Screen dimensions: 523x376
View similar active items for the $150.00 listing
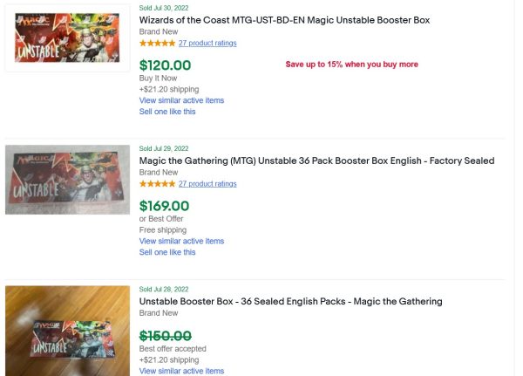click(x=181, y=371)
